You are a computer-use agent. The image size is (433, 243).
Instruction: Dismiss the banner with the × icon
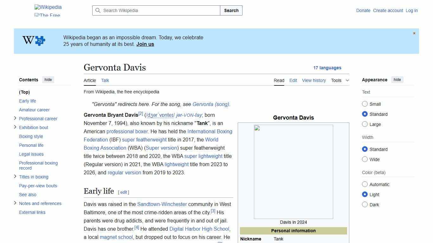point(414,33)
